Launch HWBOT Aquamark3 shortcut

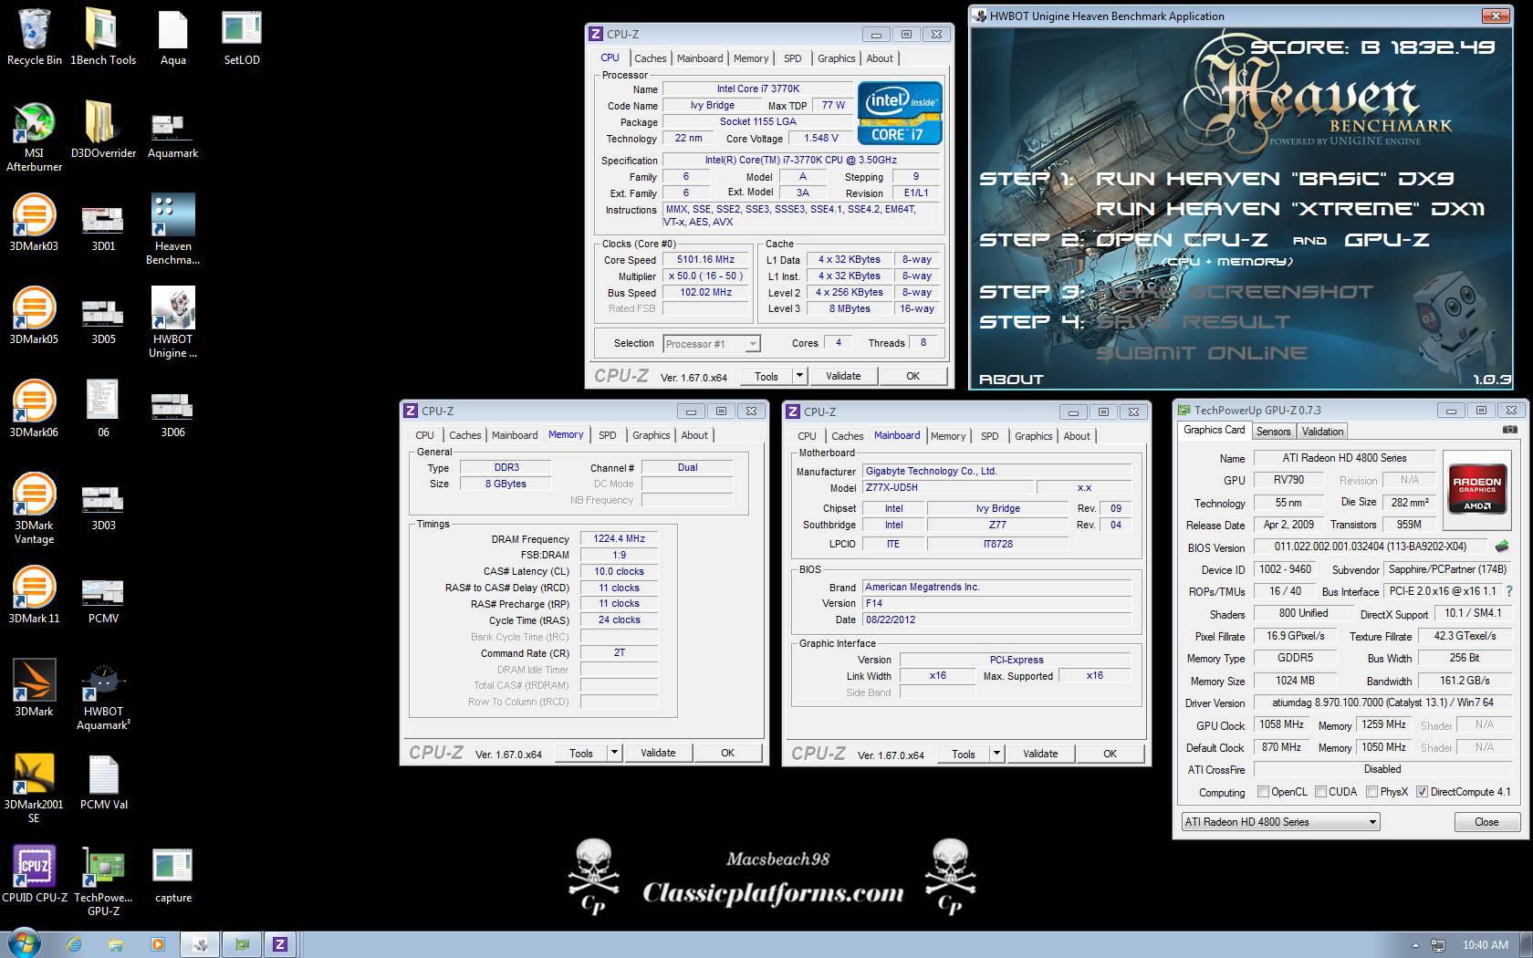(x=103, y=694)
